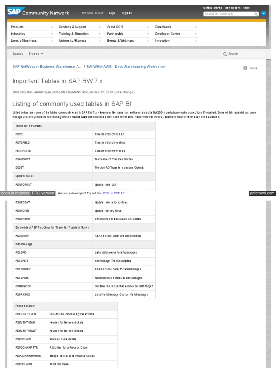Open the blue dropdown beside community search
This screenshot has width=276, height=368.
(263, 14)
